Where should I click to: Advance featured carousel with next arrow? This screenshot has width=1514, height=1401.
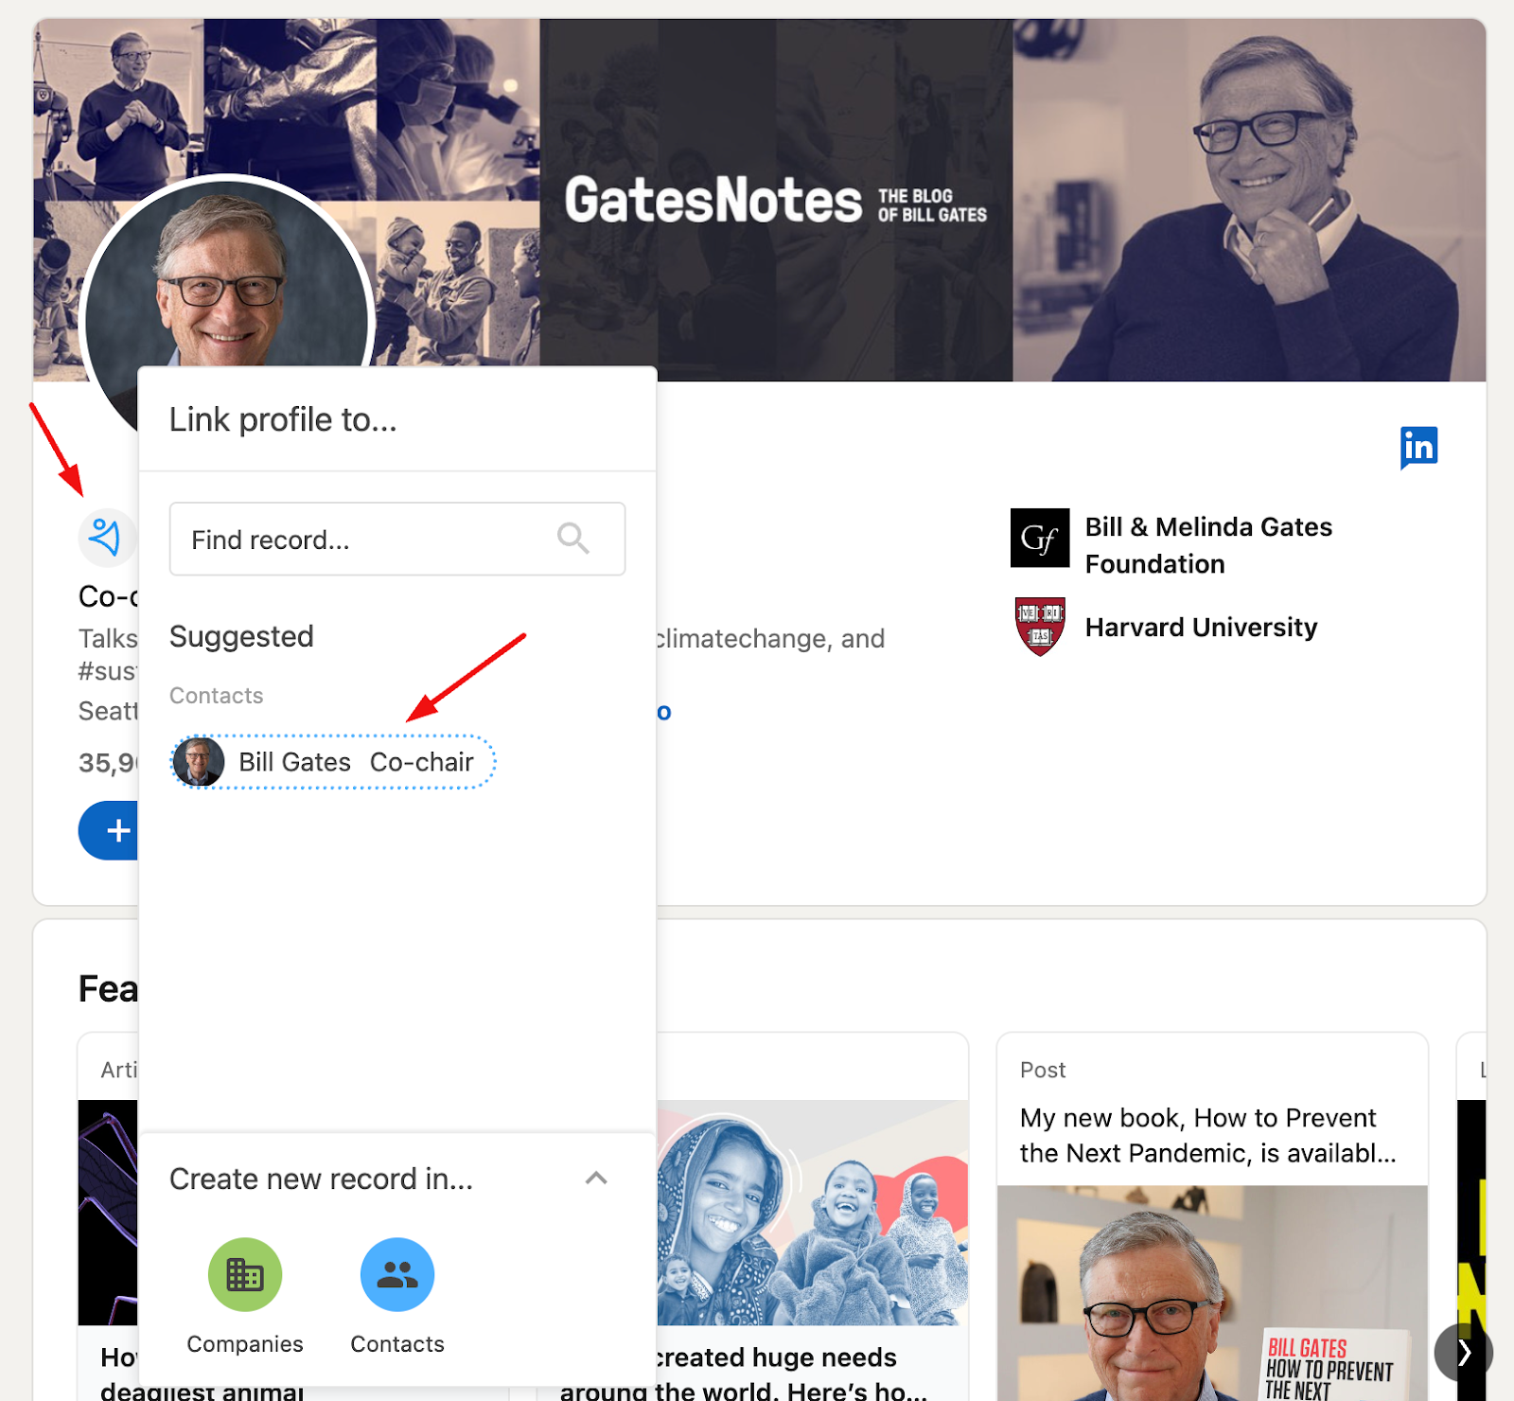point(1463,1352)
